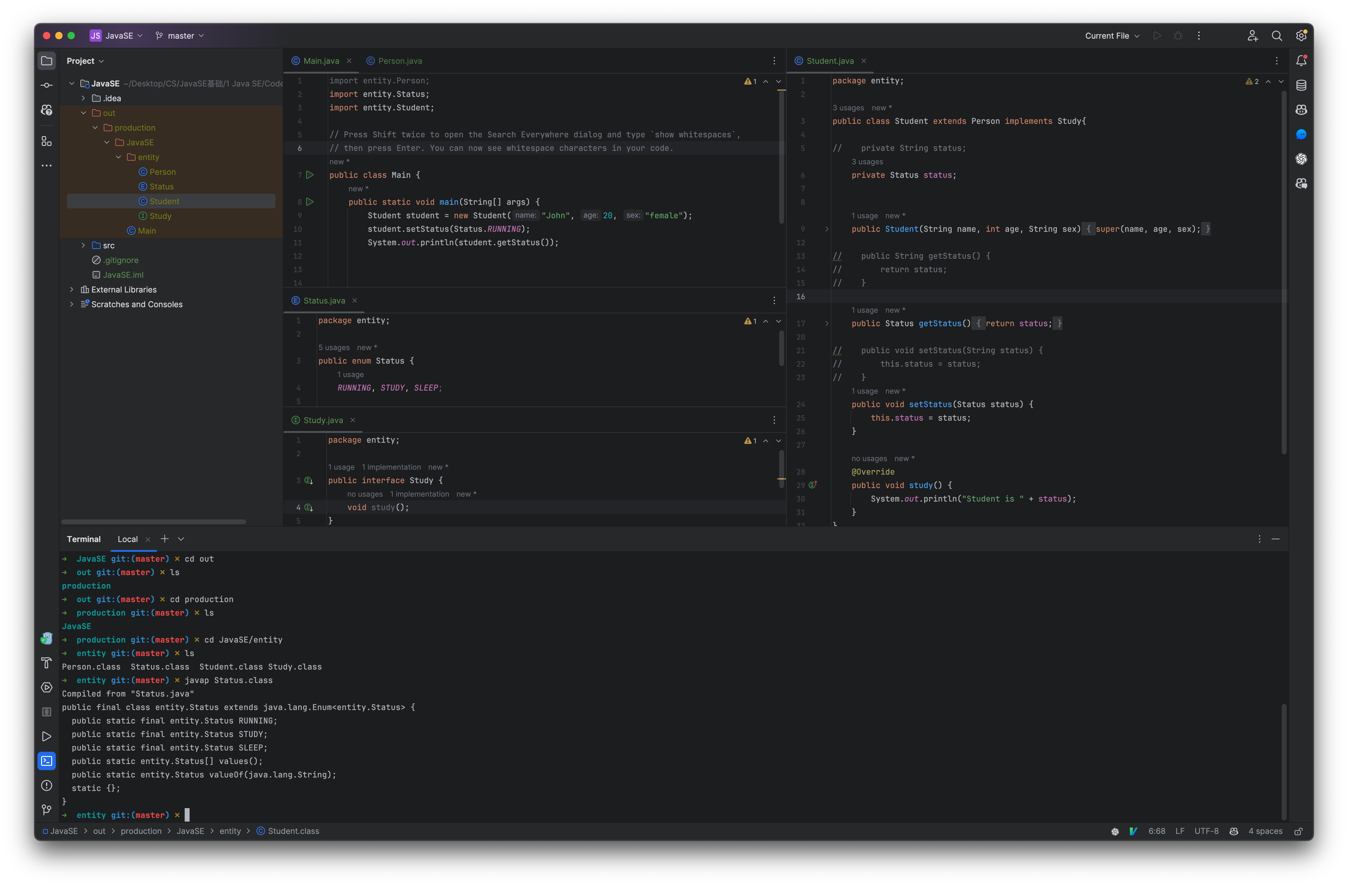Open the Commit tool window icon
This screenshot has height=886, width=1348.
click(46, 85)
